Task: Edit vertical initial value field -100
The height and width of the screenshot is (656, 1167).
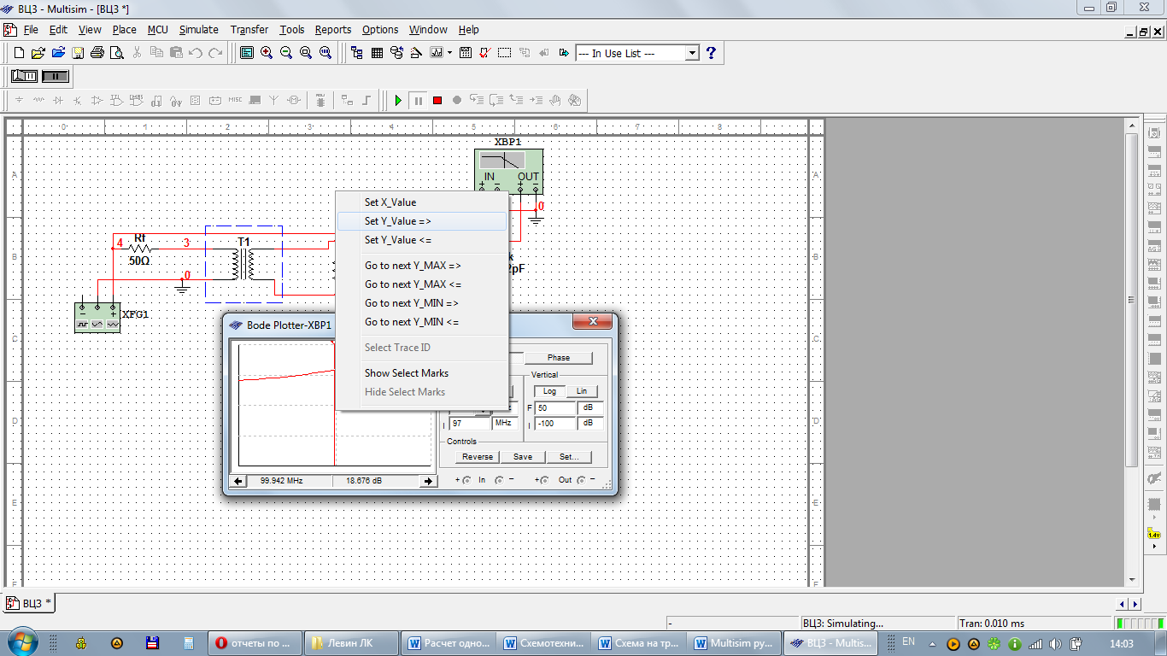Action: click(x=555, y=423)
